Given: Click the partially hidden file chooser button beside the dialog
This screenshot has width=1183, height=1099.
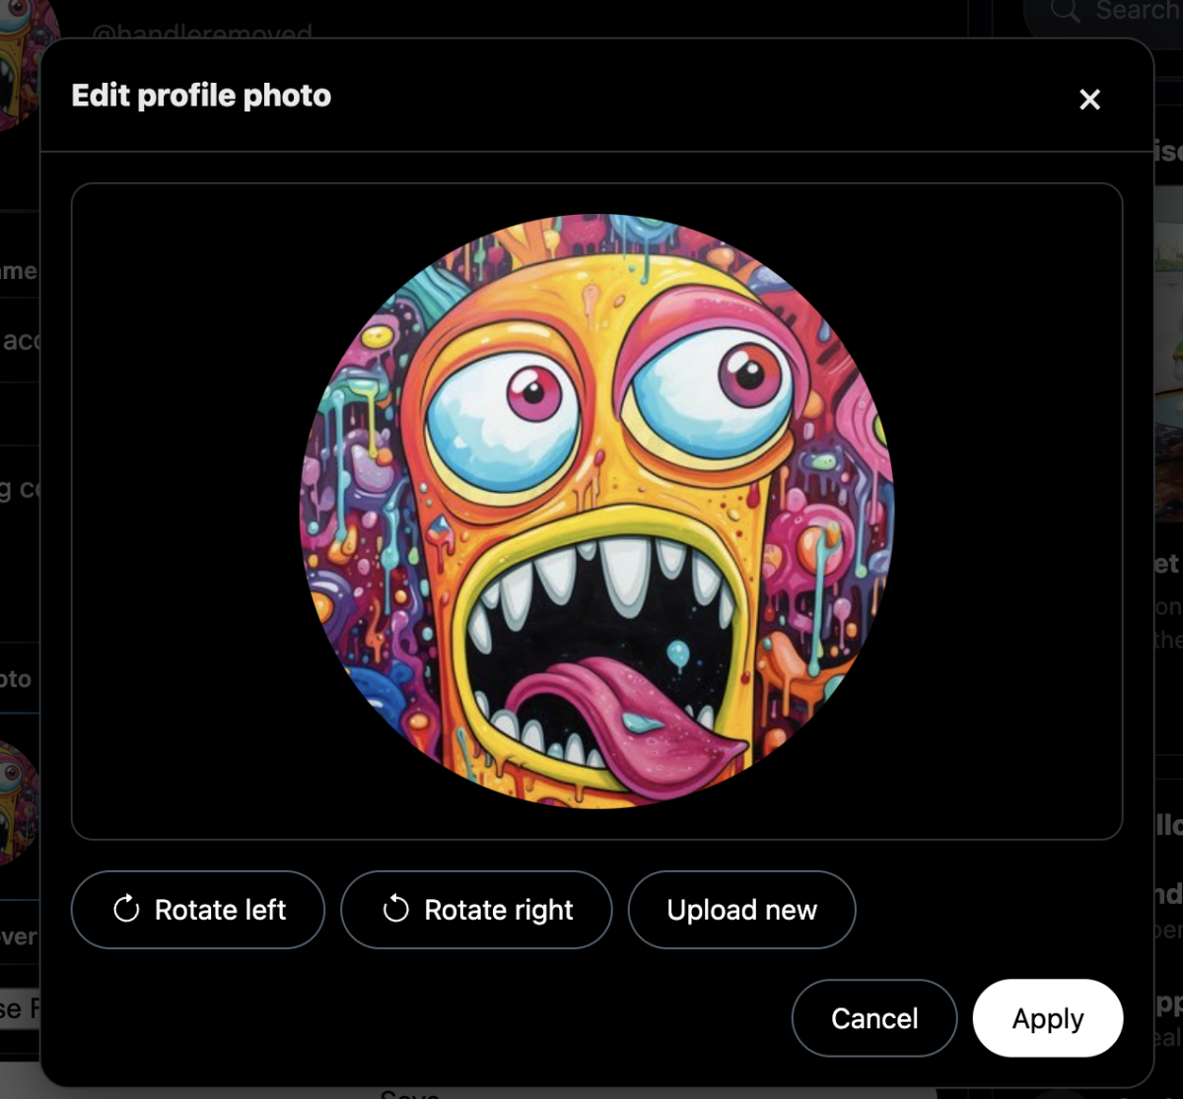Looking at the screenshot, I should (20, 1008).
